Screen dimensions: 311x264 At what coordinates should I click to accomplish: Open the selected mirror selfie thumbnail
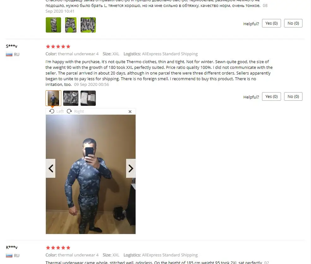click(x=53, y=98)
